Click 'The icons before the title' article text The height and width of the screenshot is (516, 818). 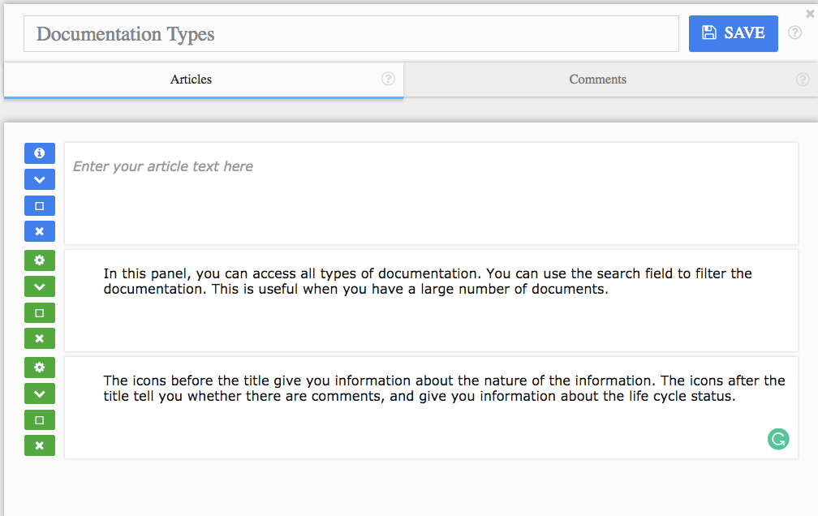click(x=444, y=388)
